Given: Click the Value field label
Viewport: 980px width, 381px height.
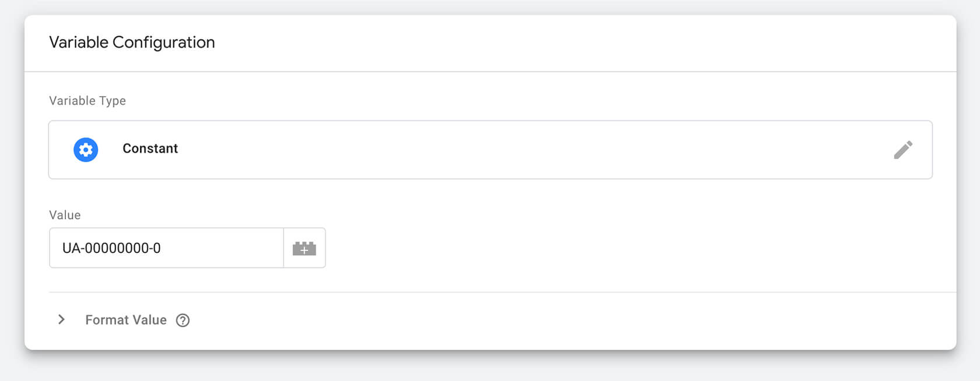Looking at the screenshot, I should coord(64,215).
